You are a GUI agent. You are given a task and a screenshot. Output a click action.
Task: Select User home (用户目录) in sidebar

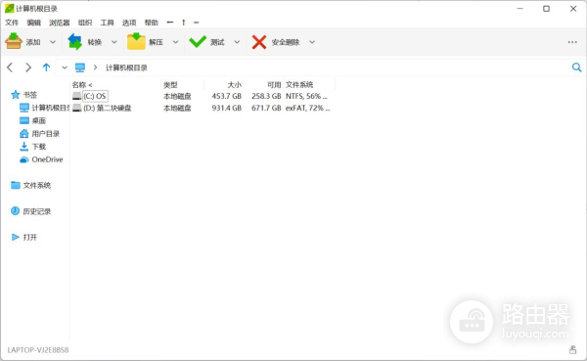click(x=39, y=134)
